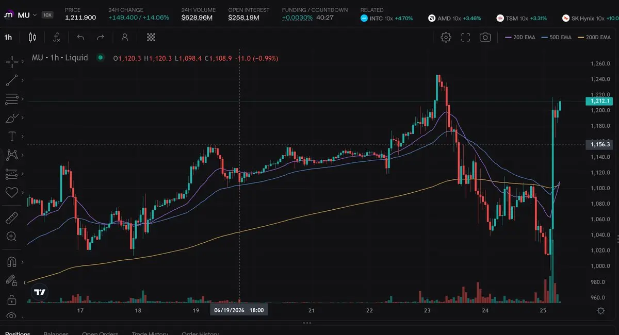Viewport: 619px width, 335px height.
Task: Expand the magnet mode options arrow
Action: 23,262
